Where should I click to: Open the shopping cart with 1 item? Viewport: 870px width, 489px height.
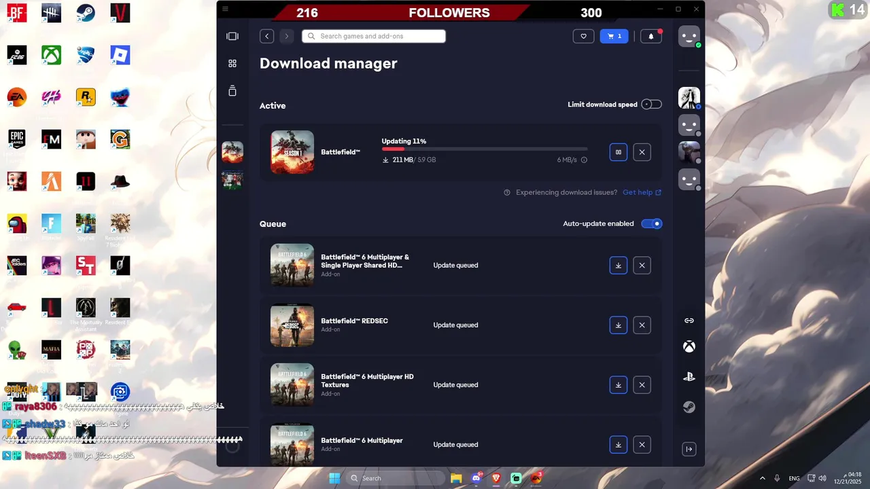coord(614,37)
